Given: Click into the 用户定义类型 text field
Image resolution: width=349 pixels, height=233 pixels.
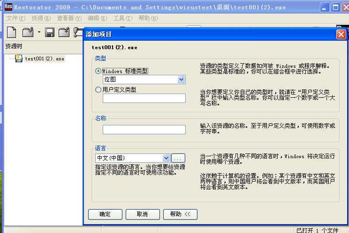Looking at the screenshot, I should pyautogui.click(x=144, y=98).
